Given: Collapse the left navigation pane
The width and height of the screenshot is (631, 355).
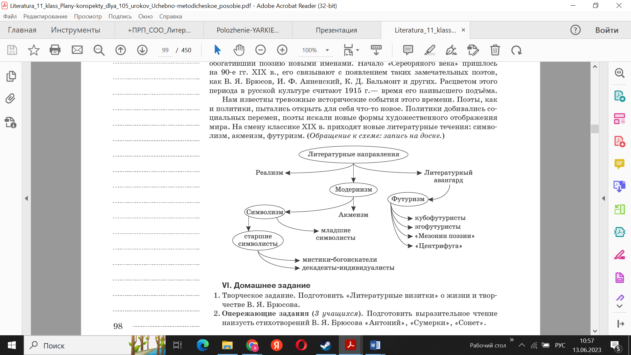Looking at the screenshot, I should pyautogui.click(x=26, y=198).
